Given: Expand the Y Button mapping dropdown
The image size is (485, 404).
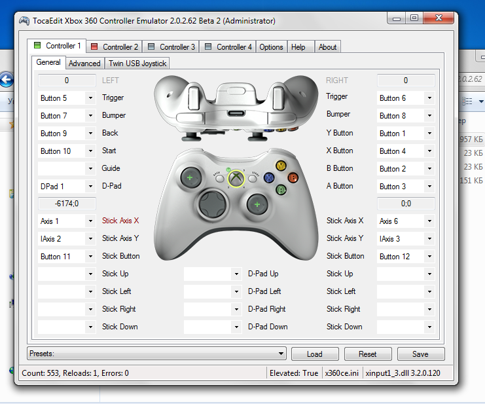Looking at the screenshot, I should click(429, 134).
